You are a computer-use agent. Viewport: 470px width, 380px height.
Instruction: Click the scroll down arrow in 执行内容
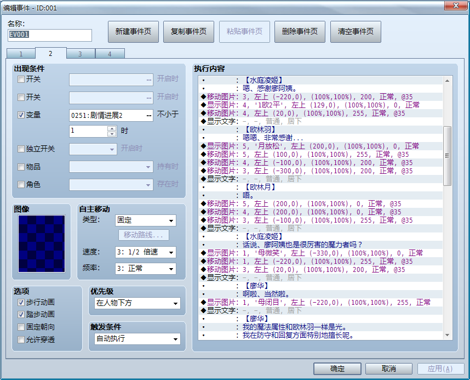tap(447, 335)
